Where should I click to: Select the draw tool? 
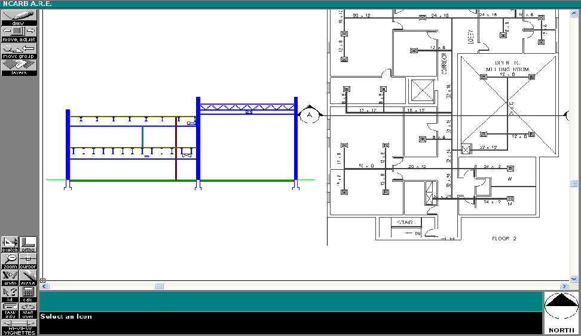click(19, 17)
